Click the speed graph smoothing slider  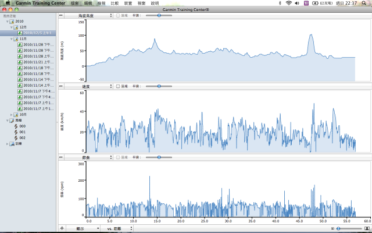pos(159,86)
